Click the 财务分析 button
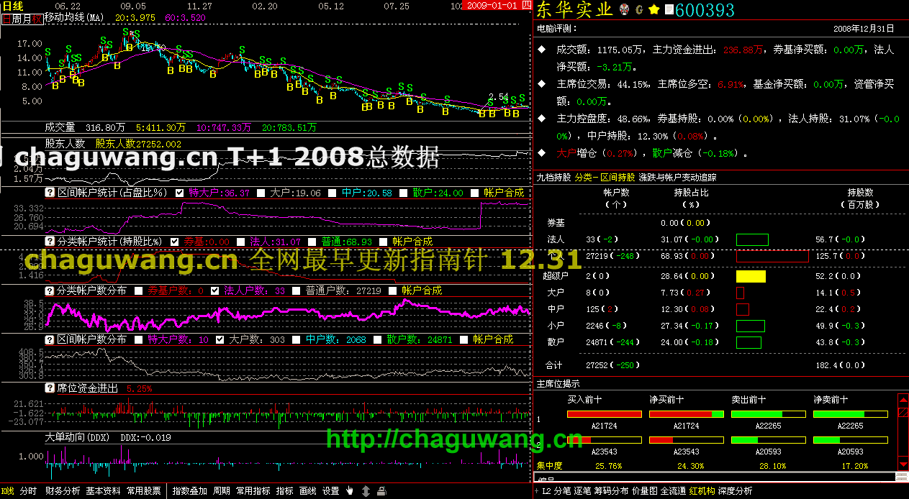Screen dimensions: 909x499 pos(63,491)
